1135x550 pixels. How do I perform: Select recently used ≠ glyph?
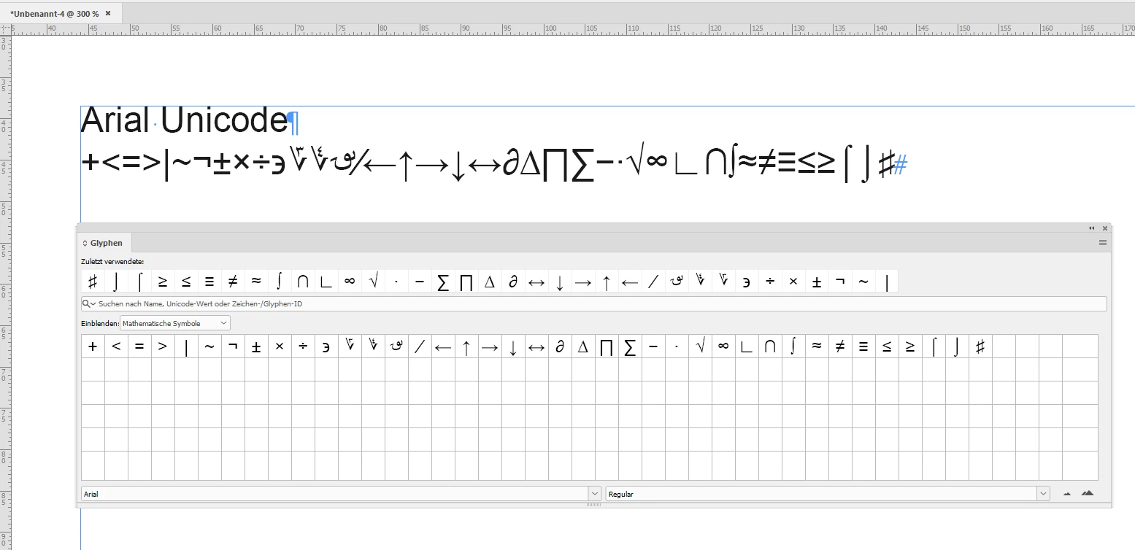pos(233,282)
